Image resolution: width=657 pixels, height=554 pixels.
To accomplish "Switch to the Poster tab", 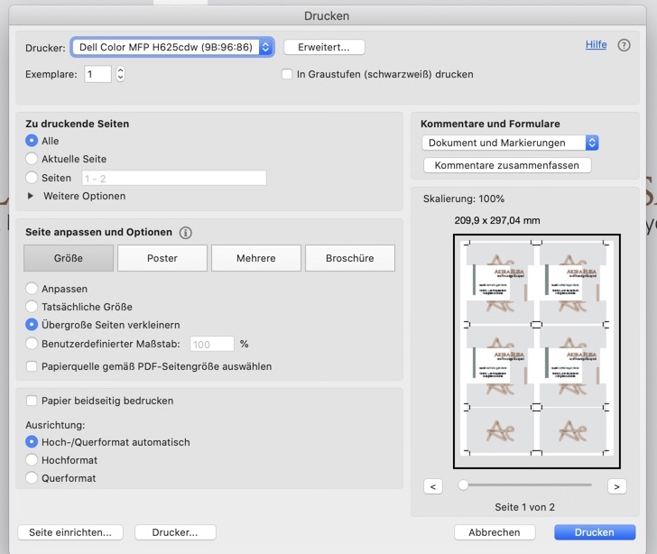I will [x=162, y=258].
